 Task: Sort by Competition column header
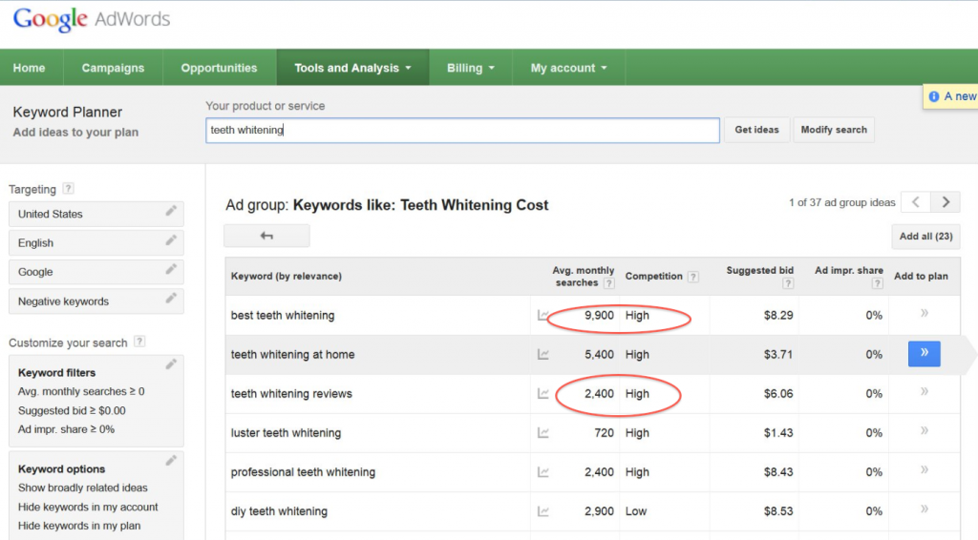653,276
